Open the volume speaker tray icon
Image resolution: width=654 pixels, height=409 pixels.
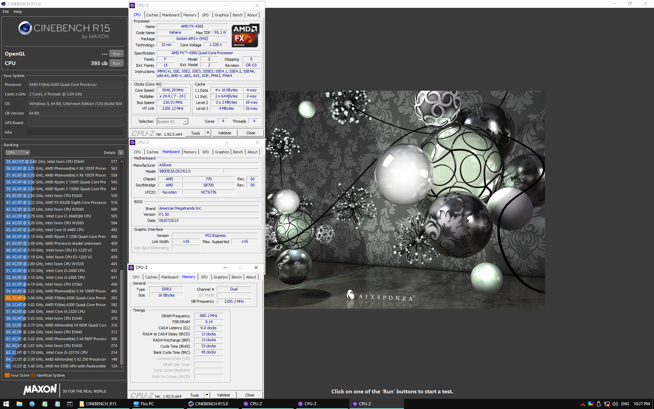tap(615, 404)
